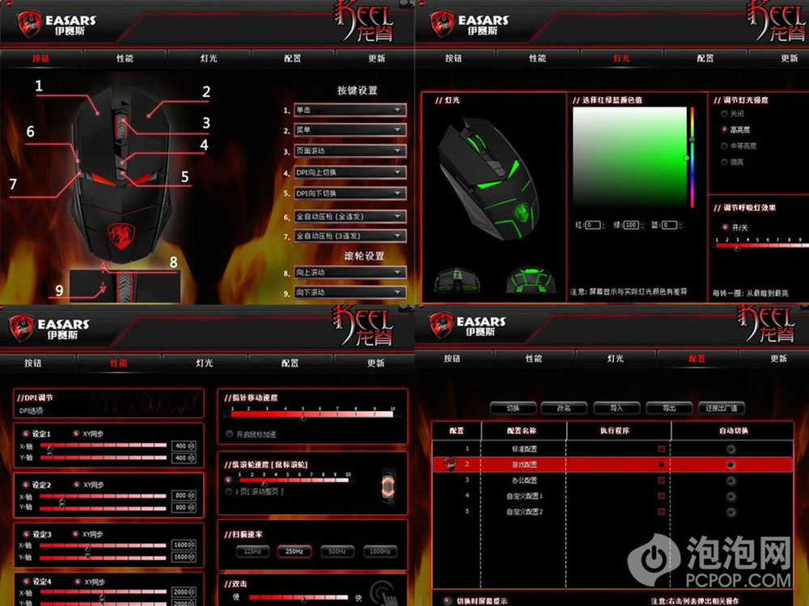The height and width of the screenshot is (606, 809).
Task: Expand the 页面滚动 dropdown for button 3
Action: pos(348,151)
